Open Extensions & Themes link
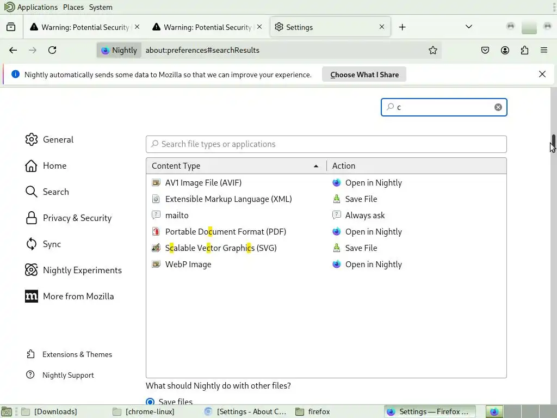The width and height of the screenshot is (557, 418). pyautogui.click(x=69, y=354)
